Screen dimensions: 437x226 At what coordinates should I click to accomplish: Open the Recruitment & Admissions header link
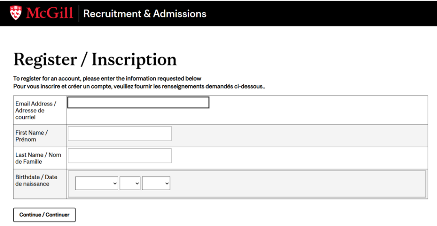pos(145,14)
